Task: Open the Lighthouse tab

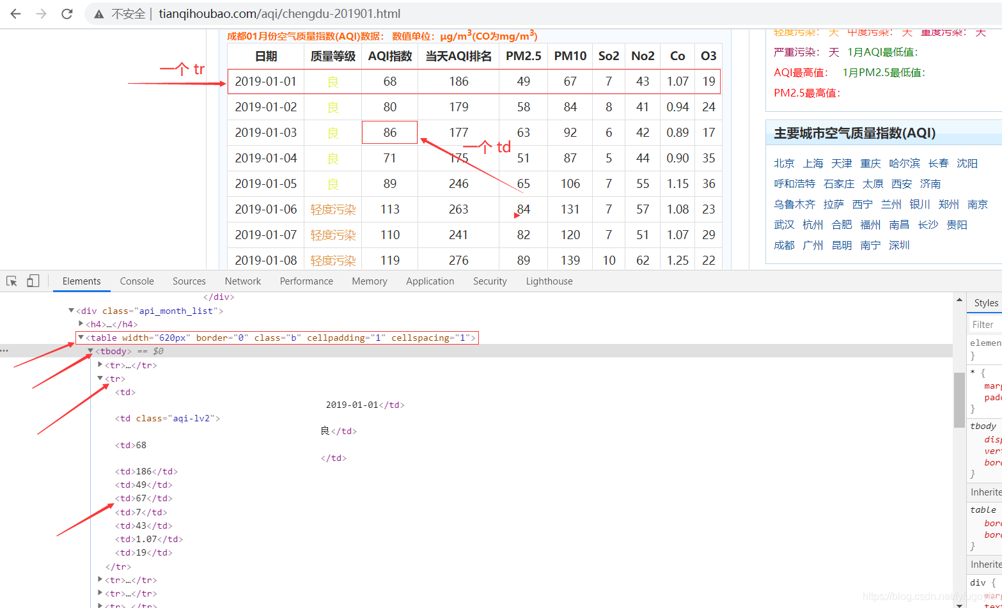Action: click(x=549, y=281)
